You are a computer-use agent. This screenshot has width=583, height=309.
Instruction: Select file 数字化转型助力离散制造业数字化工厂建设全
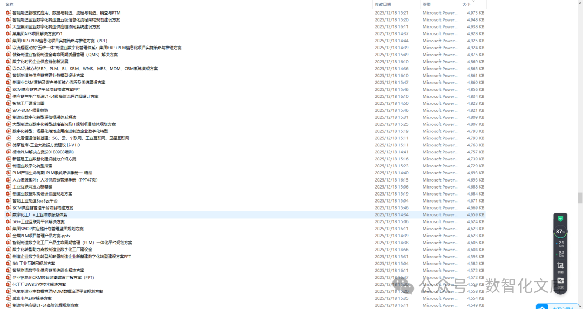click(52, 250)
